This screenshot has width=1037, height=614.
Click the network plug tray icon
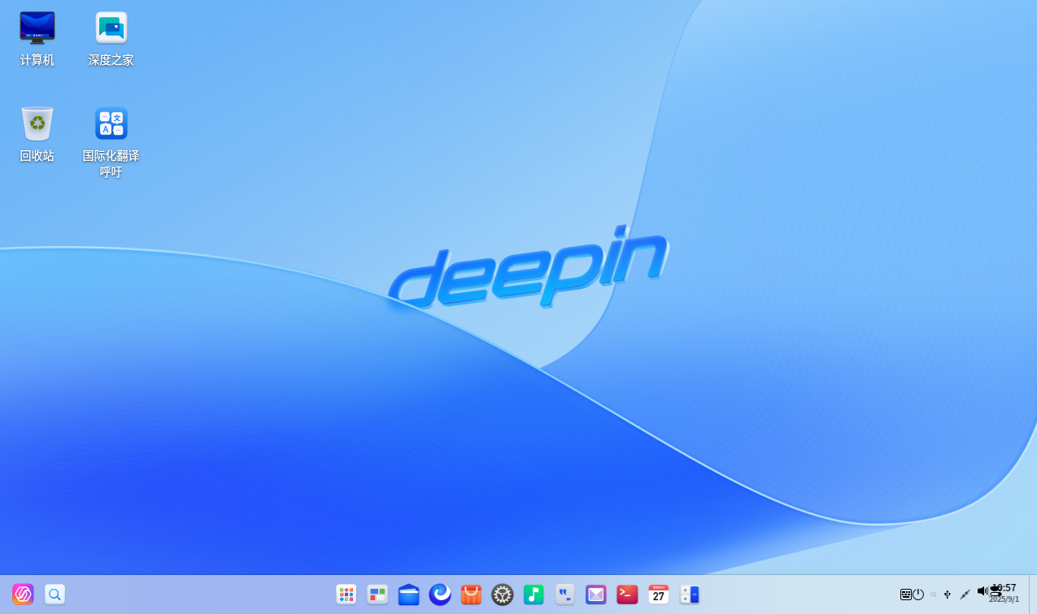coord(965,595)
